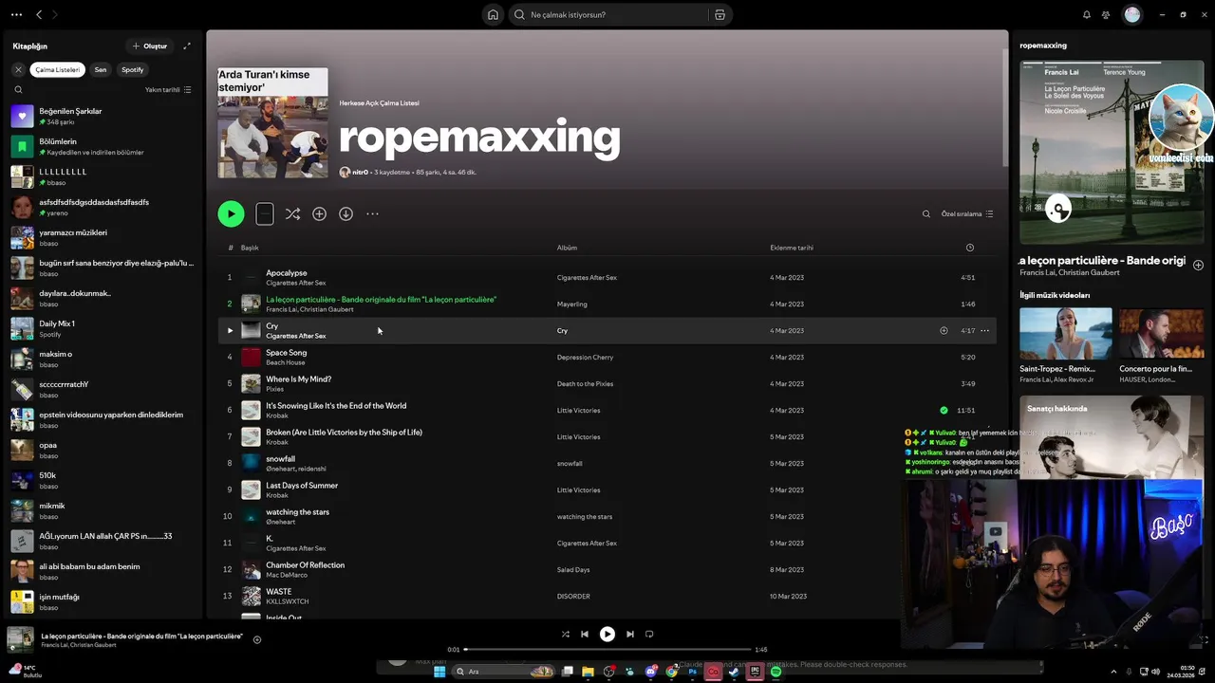Image resolution: width=1215 pixels, height=683 pixels.
Task: Select the Space Song track row
Action: click(607, 357)
